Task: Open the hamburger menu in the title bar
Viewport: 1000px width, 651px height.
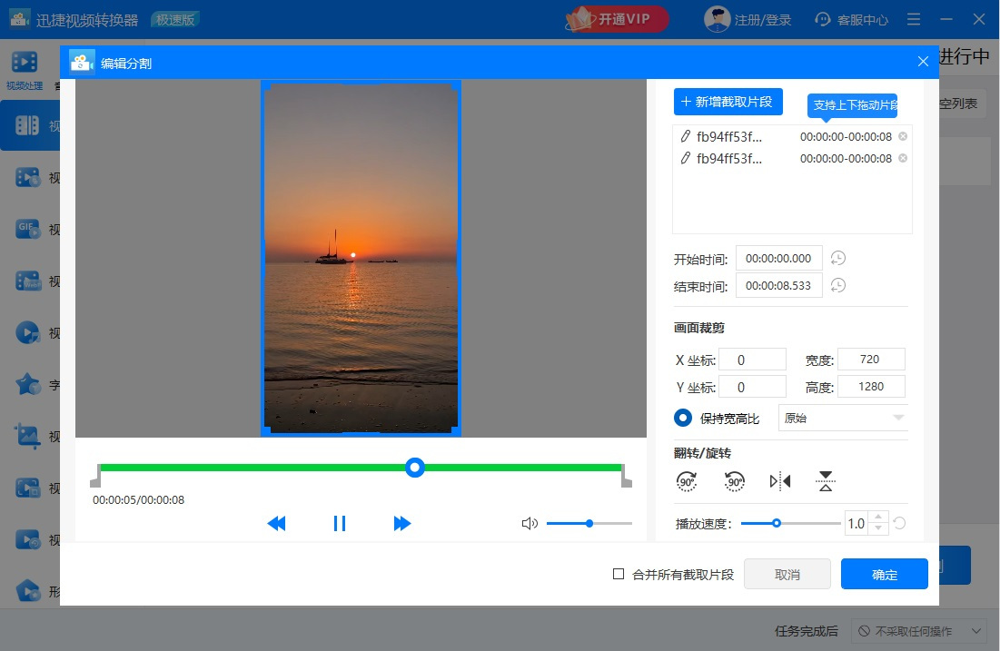Action: 914,18
